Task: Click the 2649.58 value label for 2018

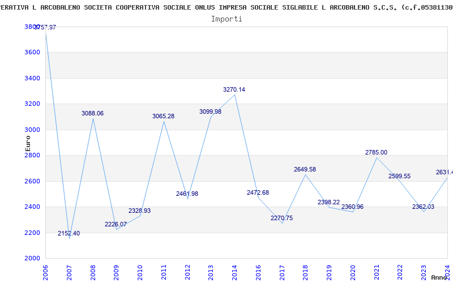Action: 305,169
